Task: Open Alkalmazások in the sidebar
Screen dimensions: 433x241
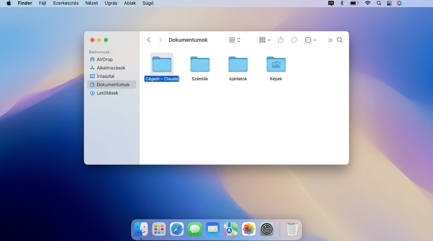Action: [112, 68]
